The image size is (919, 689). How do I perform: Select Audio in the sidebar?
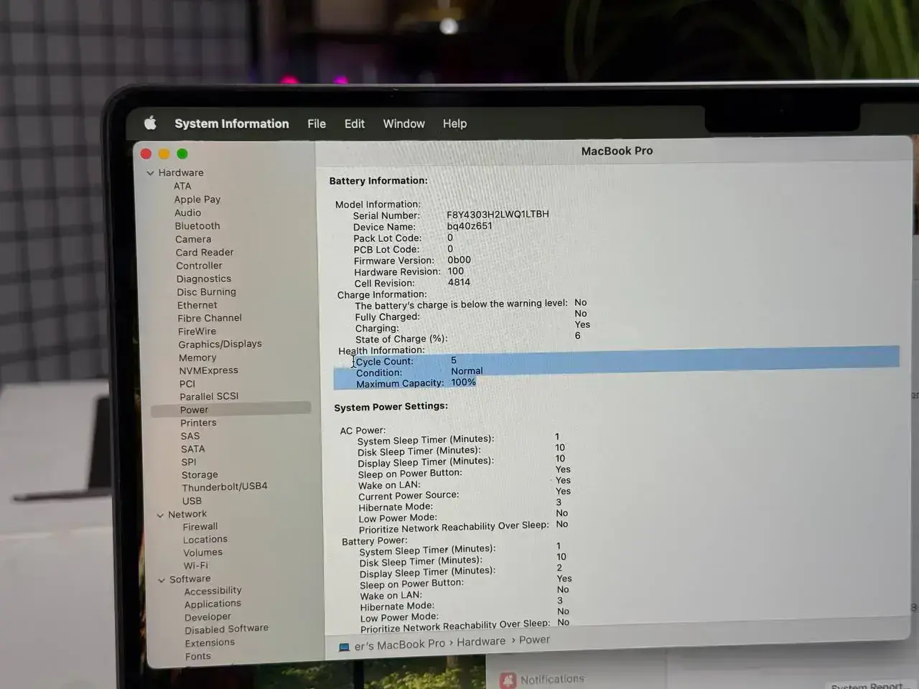187,212
